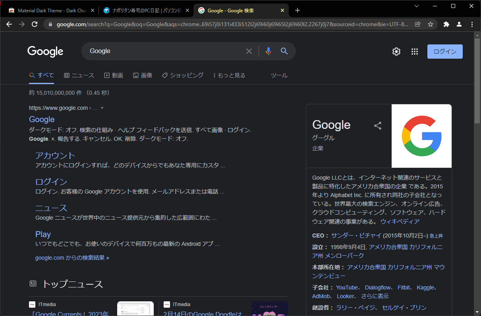The image size is (481, 316).
Task: Open the Google apps grid
Action: coord(415,52)
